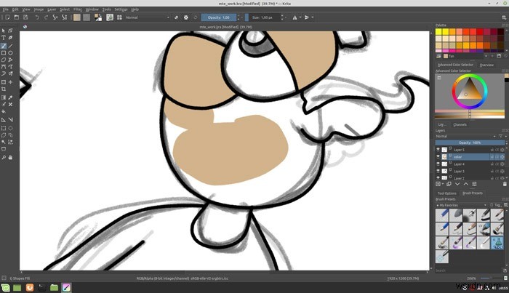
Task: Open the layer blend mode Normal dropdown
Action: click(466, 136)
